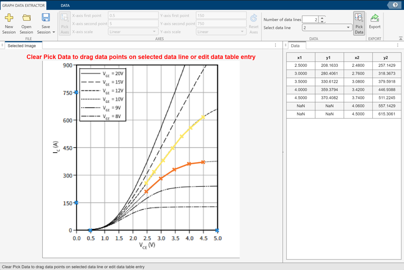Select the GRAPH DATA EXTRACTOR tab

click(x=23, y=6)
